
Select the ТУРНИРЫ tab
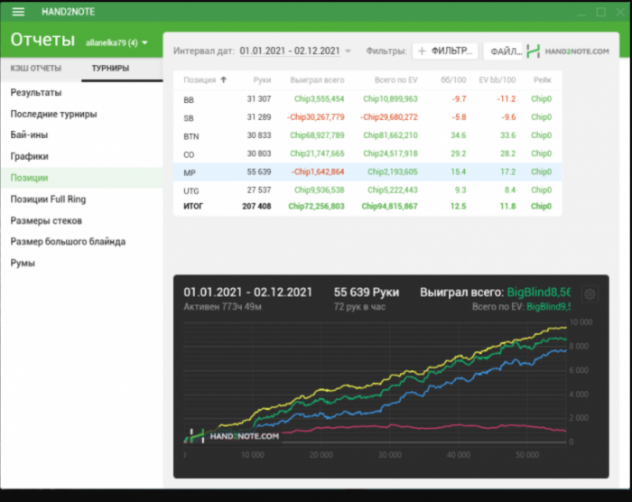point(110,69)
